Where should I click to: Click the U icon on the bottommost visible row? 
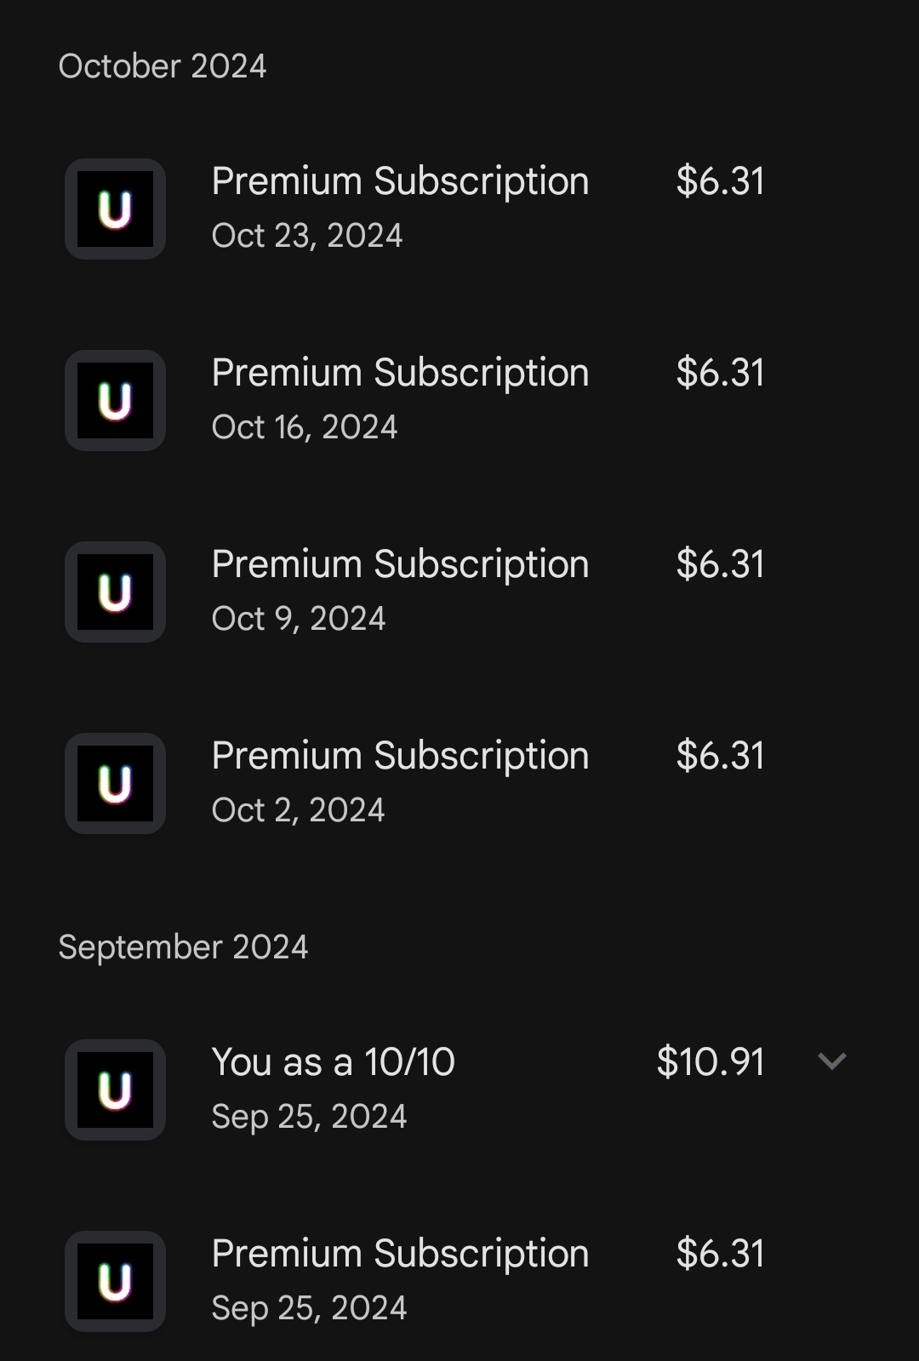tap(115, 1281)
